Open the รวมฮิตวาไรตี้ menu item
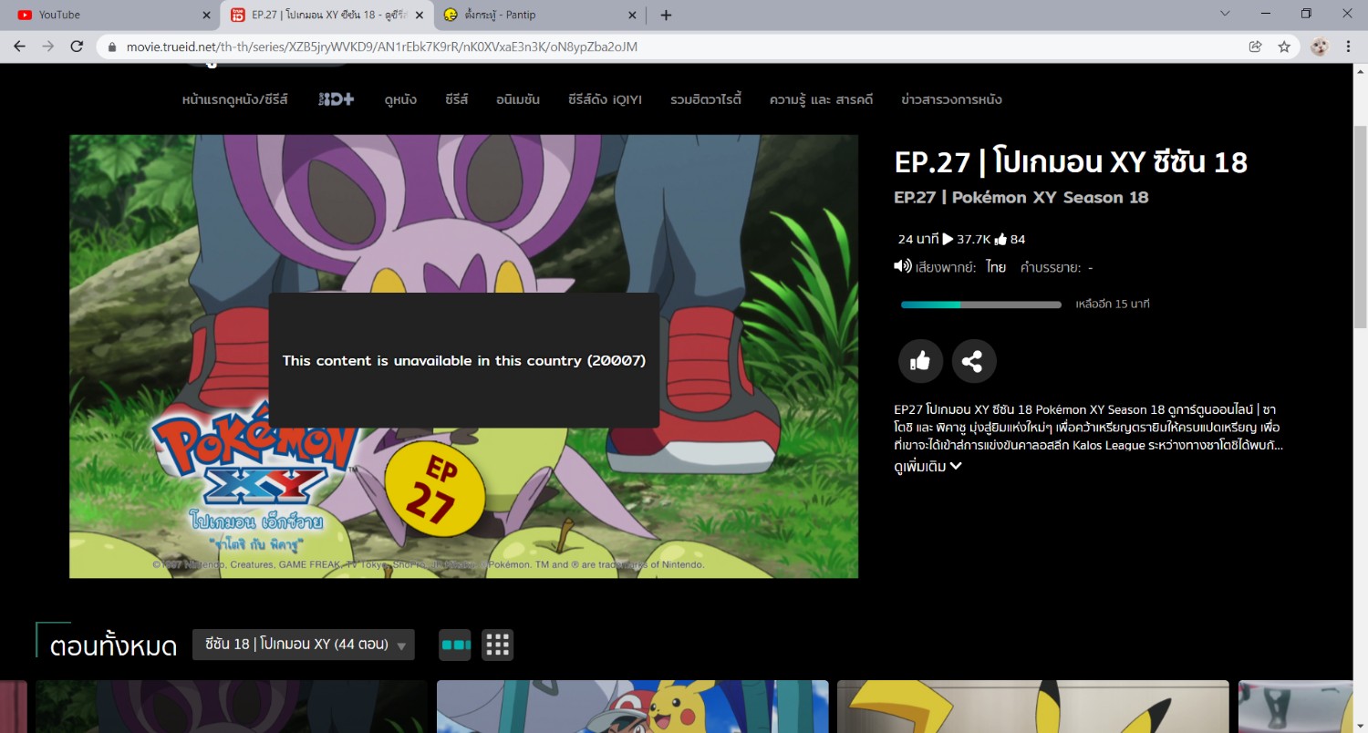The width and height of the screenshot is (1368, 733). point(706,99)
